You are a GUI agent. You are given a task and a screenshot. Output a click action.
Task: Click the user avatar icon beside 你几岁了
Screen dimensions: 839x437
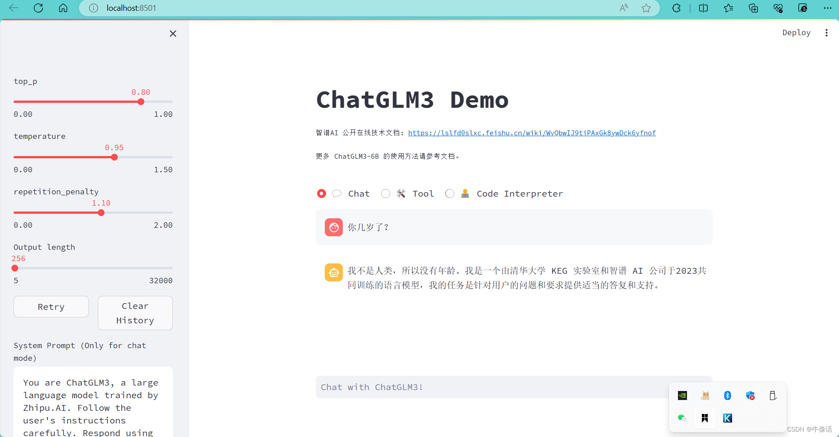click(x=334, y=227)
